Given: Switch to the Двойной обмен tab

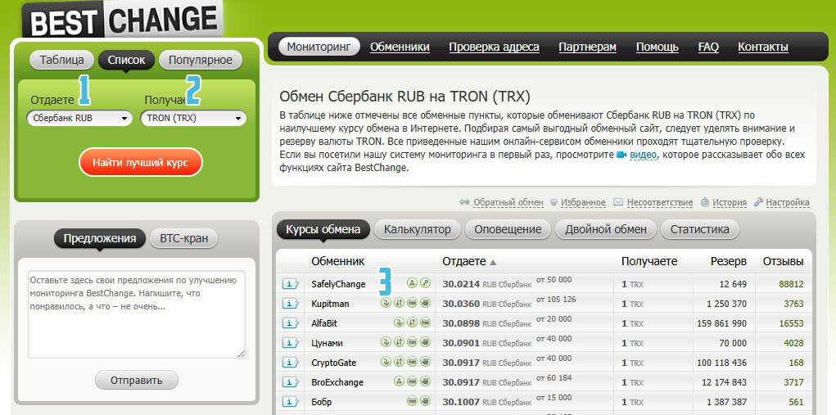Looking at the screenshot, I should tap(606, 230).
